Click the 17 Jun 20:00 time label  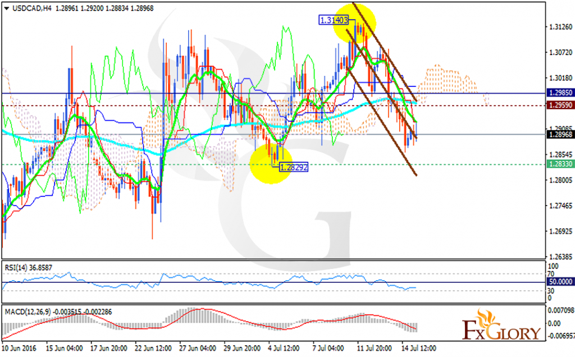108,348
